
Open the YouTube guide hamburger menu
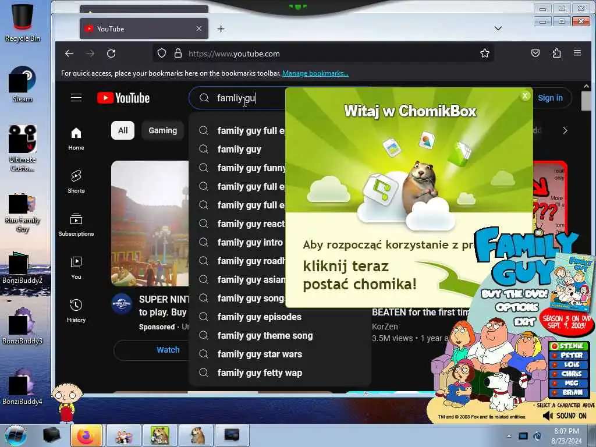point(76,98)
